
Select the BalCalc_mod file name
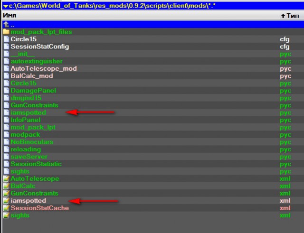click(32, 76)
